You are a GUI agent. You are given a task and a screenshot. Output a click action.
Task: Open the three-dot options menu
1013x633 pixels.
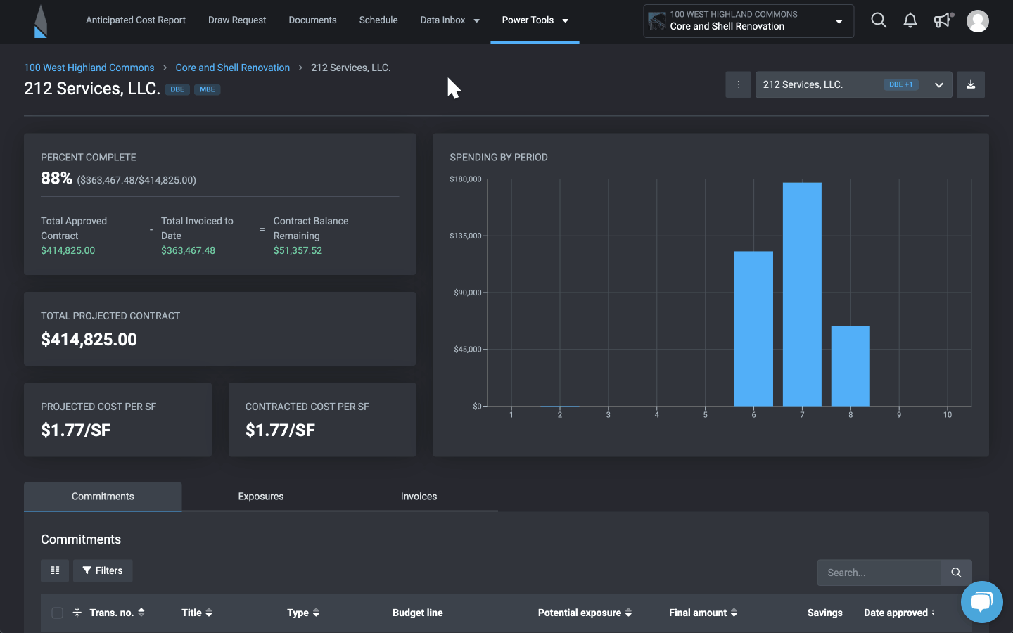[739, 84]
